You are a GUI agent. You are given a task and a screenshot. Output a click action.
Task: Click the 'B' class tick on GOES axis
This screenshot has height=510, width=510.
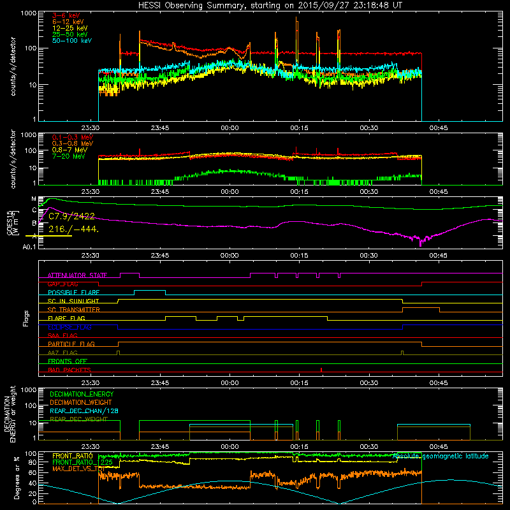34,223
